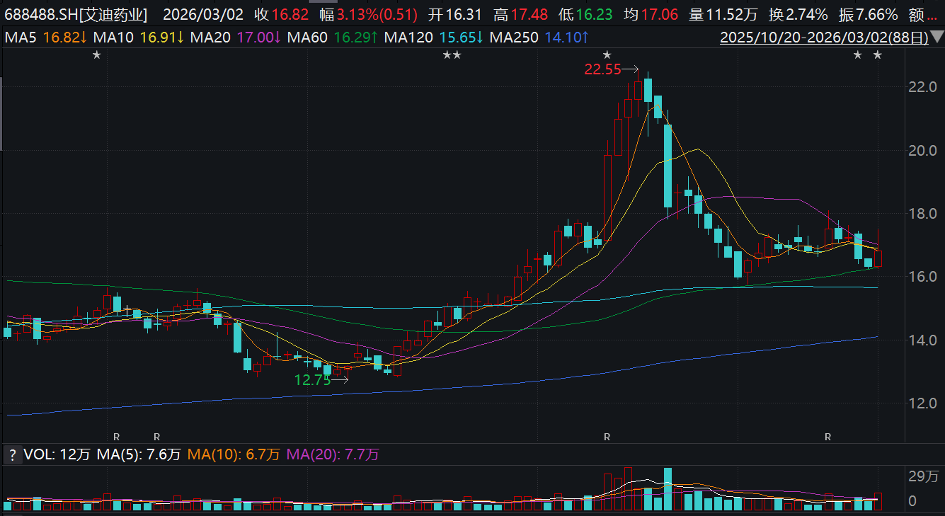Screen dimensions: 945x516
Task: Click the rightmost R marker on the chart
Action: (827, 437)
